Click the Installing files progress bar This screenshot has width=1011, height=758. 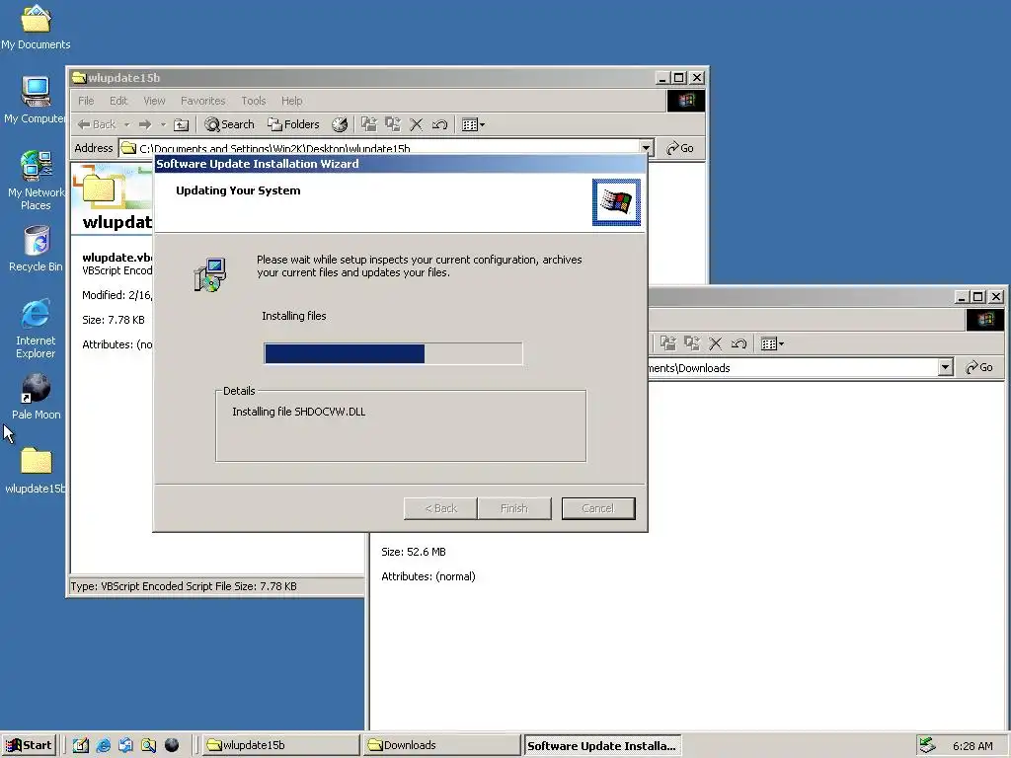393,354
